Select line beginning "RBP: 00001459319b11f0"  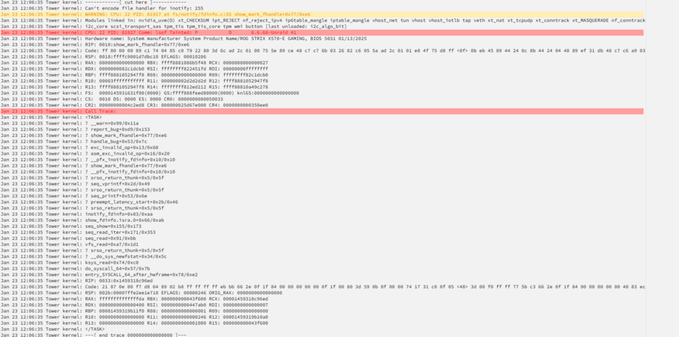pyautogui.click(x=134, y=311)
